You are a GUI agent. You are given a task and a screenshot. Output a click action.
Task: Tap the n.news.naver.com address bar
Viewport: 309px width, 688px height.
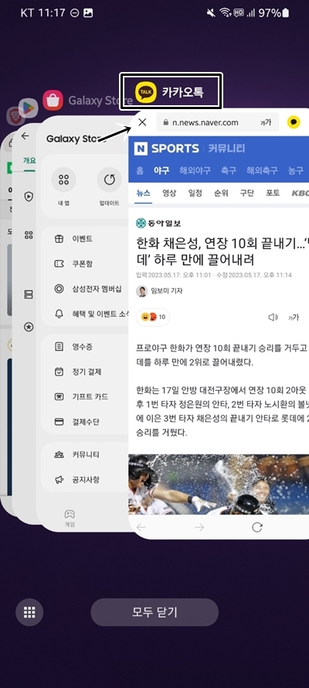pyautogui.click(x=218, y=122)
